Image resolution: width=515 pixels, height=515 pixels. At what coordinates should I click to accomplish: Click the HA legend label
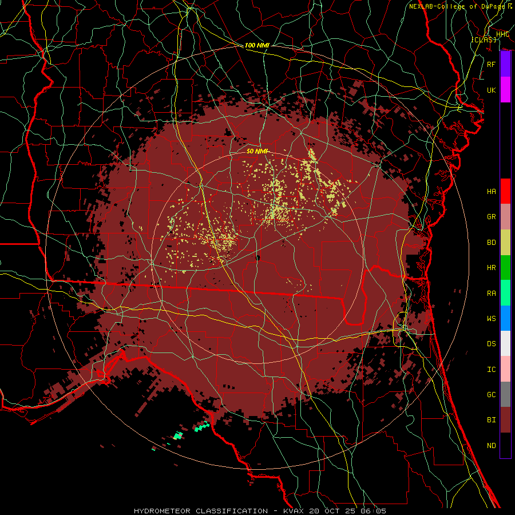(492, 192)
